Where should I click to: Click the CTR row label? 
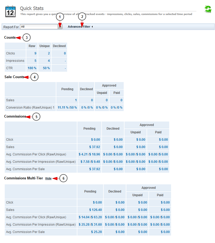(x=9, y=68)
